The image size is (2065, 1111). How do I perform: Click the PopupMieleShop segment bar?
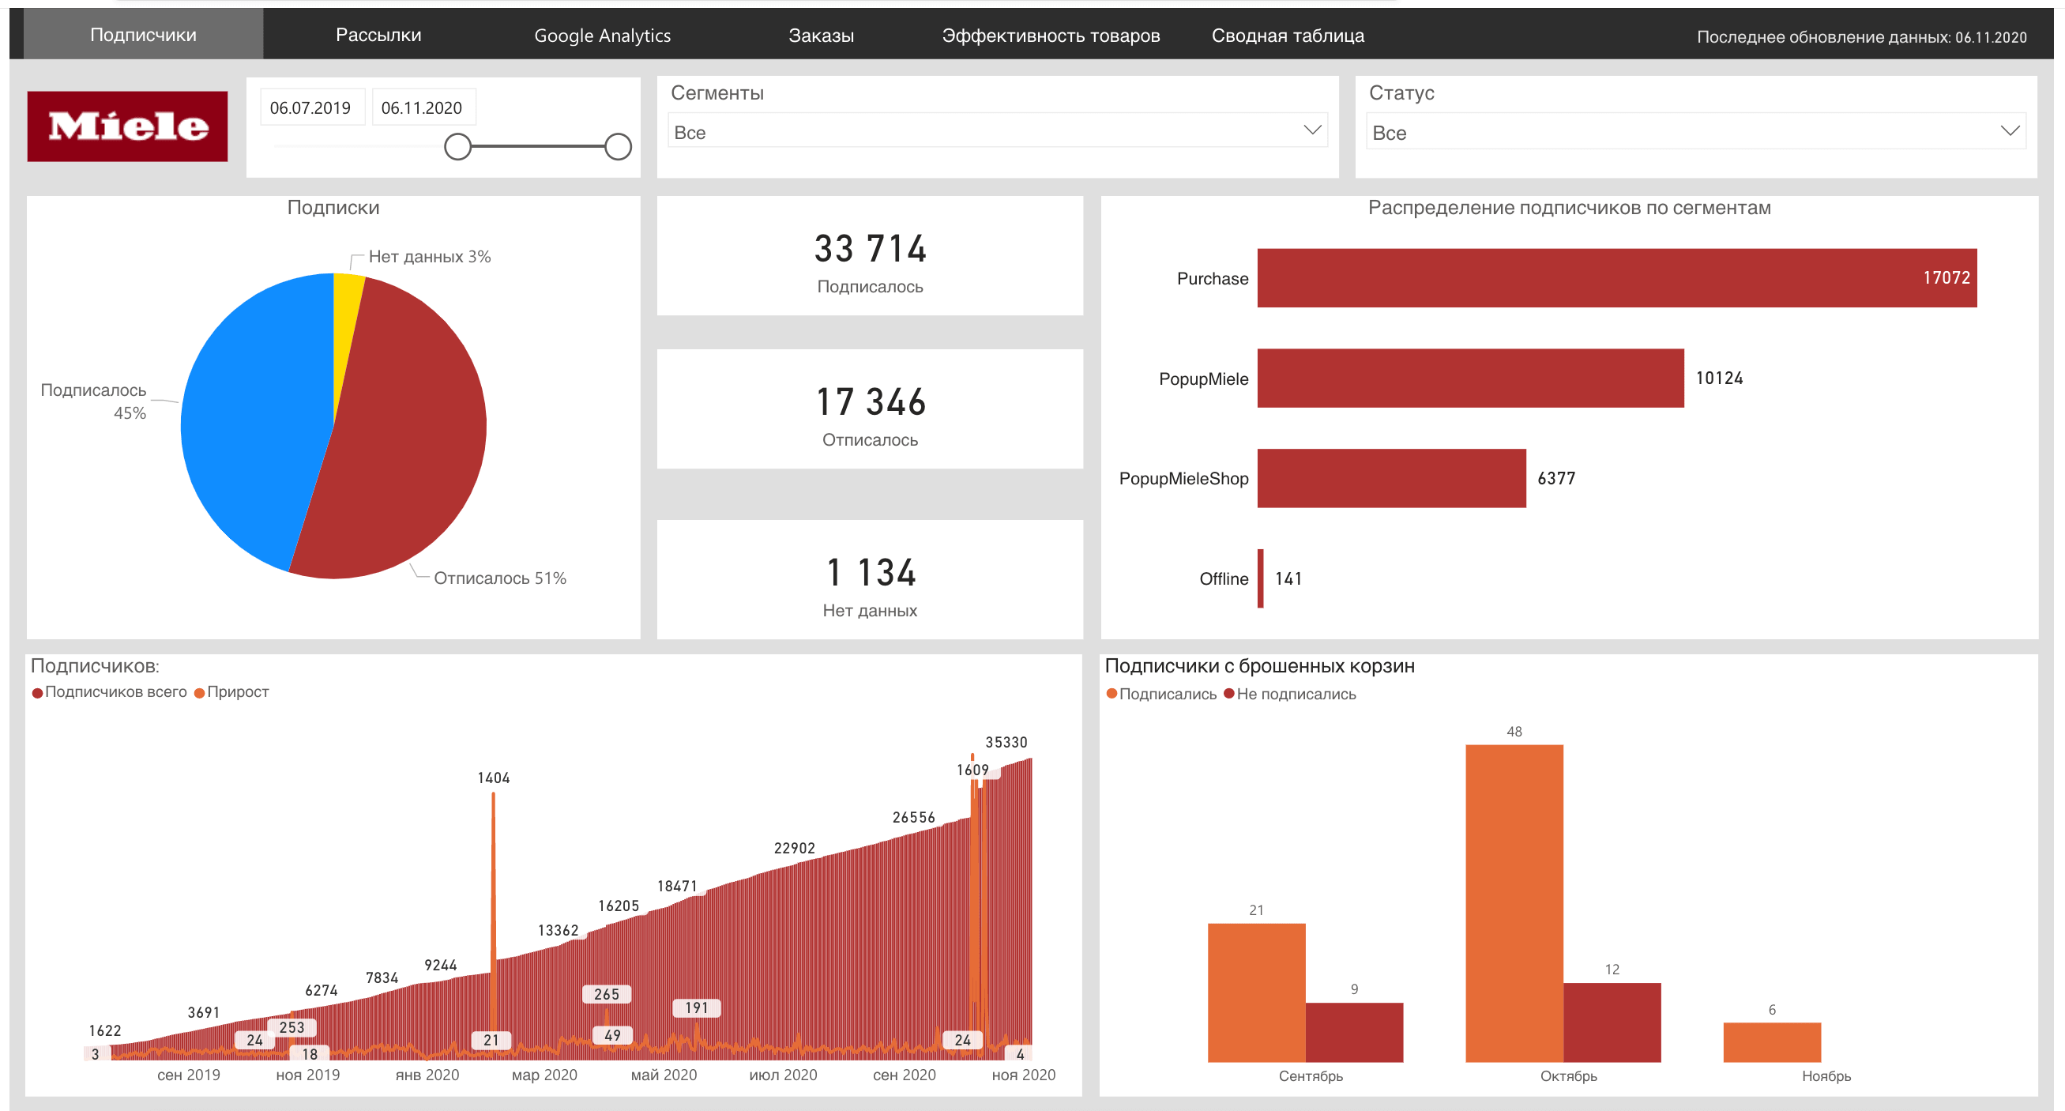(x=1391, y=479)
